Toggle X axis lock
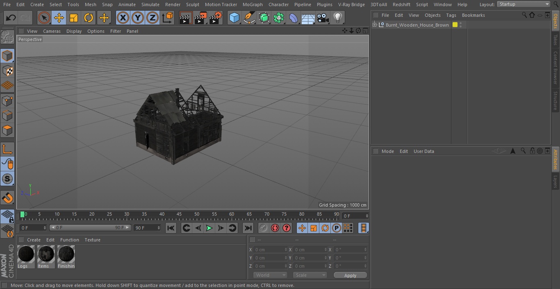 (123, 18)
